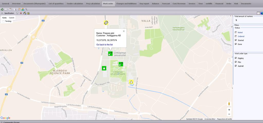Click the Linköpings universitet map label
This screenshot has height=123, width=263.
pos(120,54)
